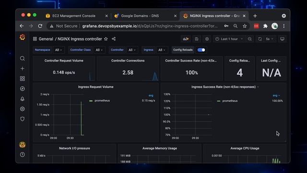
Task: Select the NGINX Ingress controller tab
Action: point(214,16)
